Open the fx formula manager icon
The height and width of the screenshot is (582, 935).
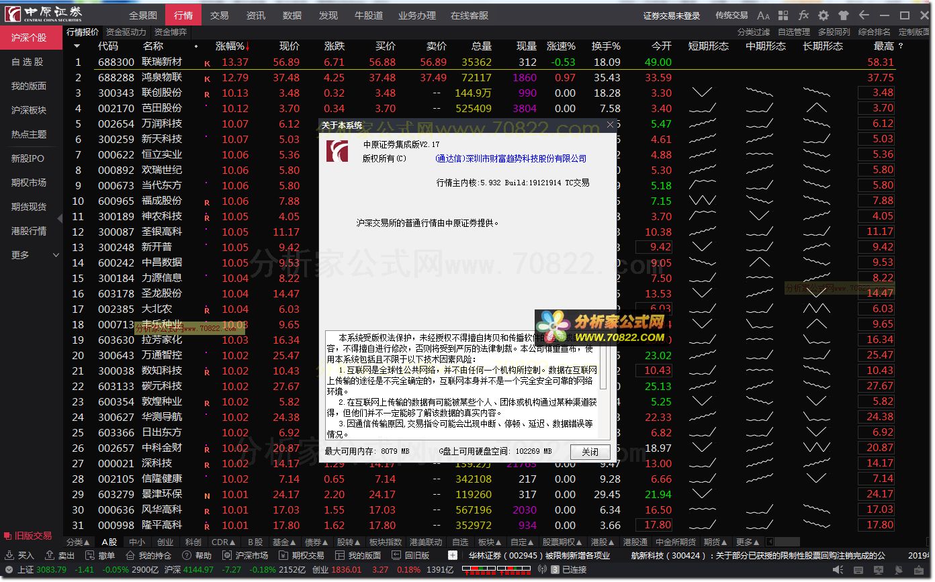(803, 15)
